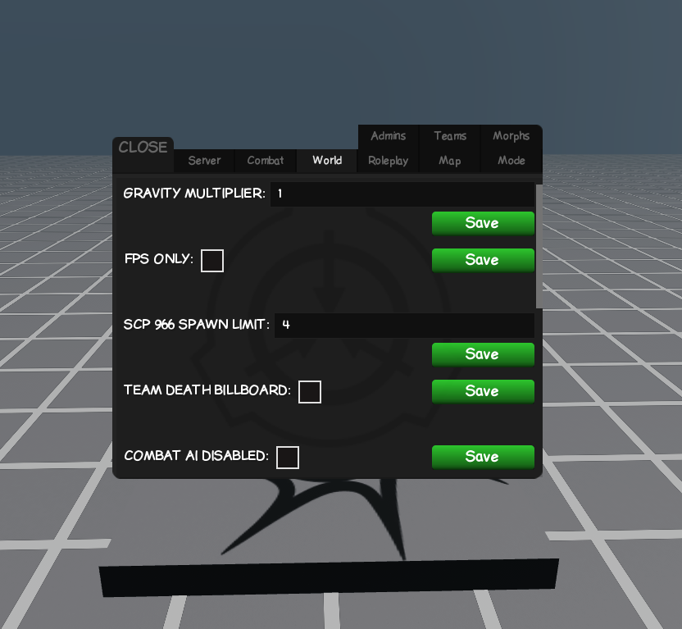682x629 pixels.
Task: Open the Teams tab
Action: 449,136
